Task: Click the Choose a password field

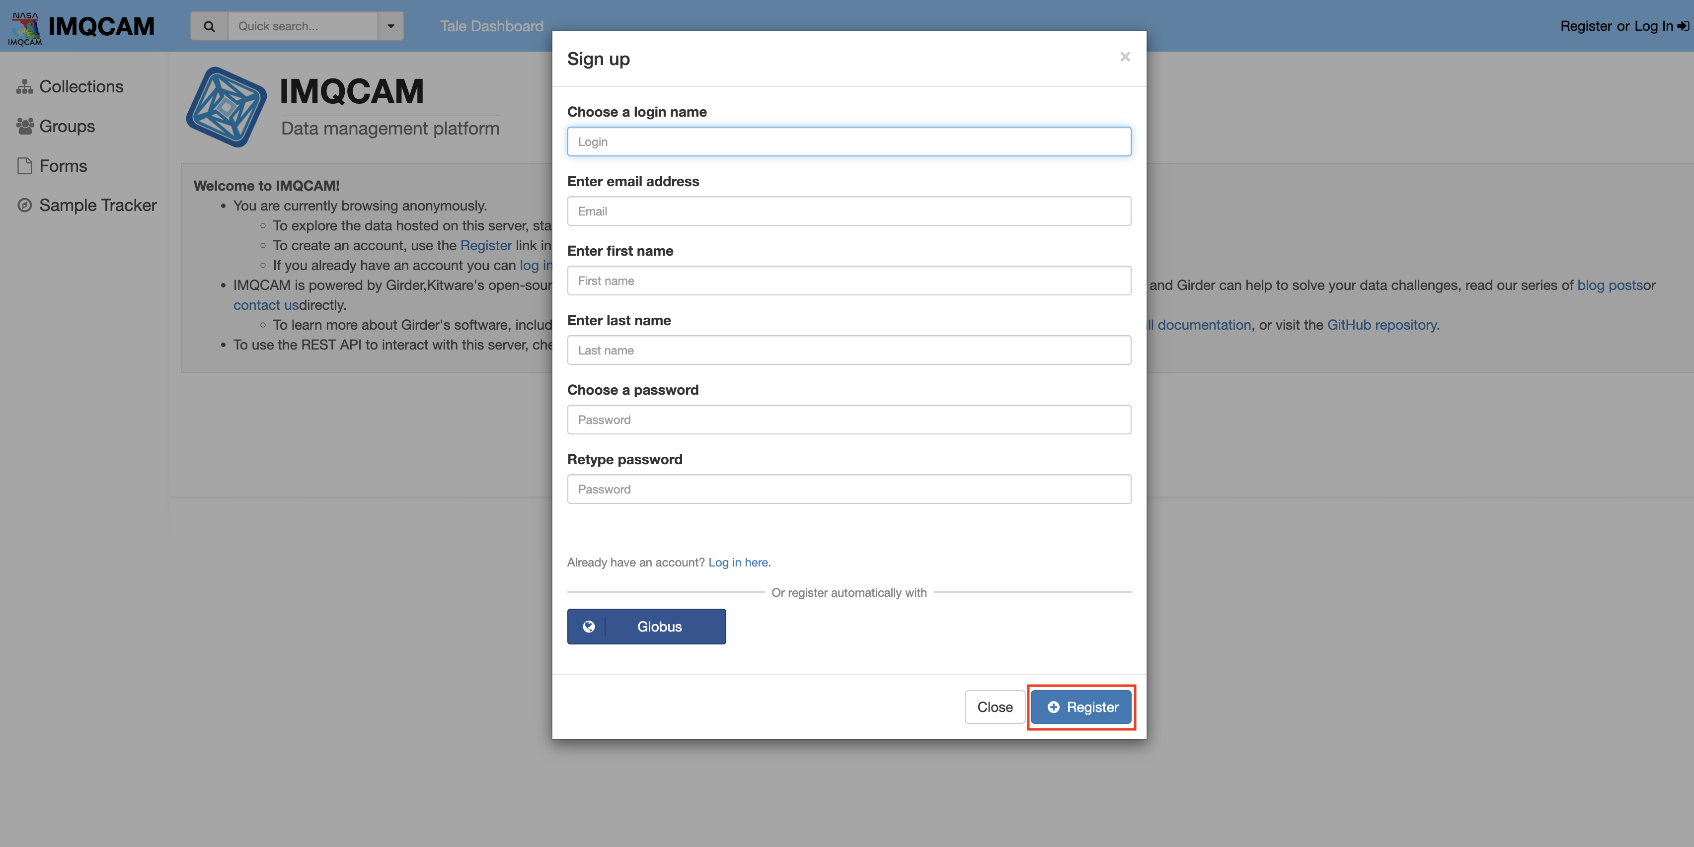Action: [849, 419]
